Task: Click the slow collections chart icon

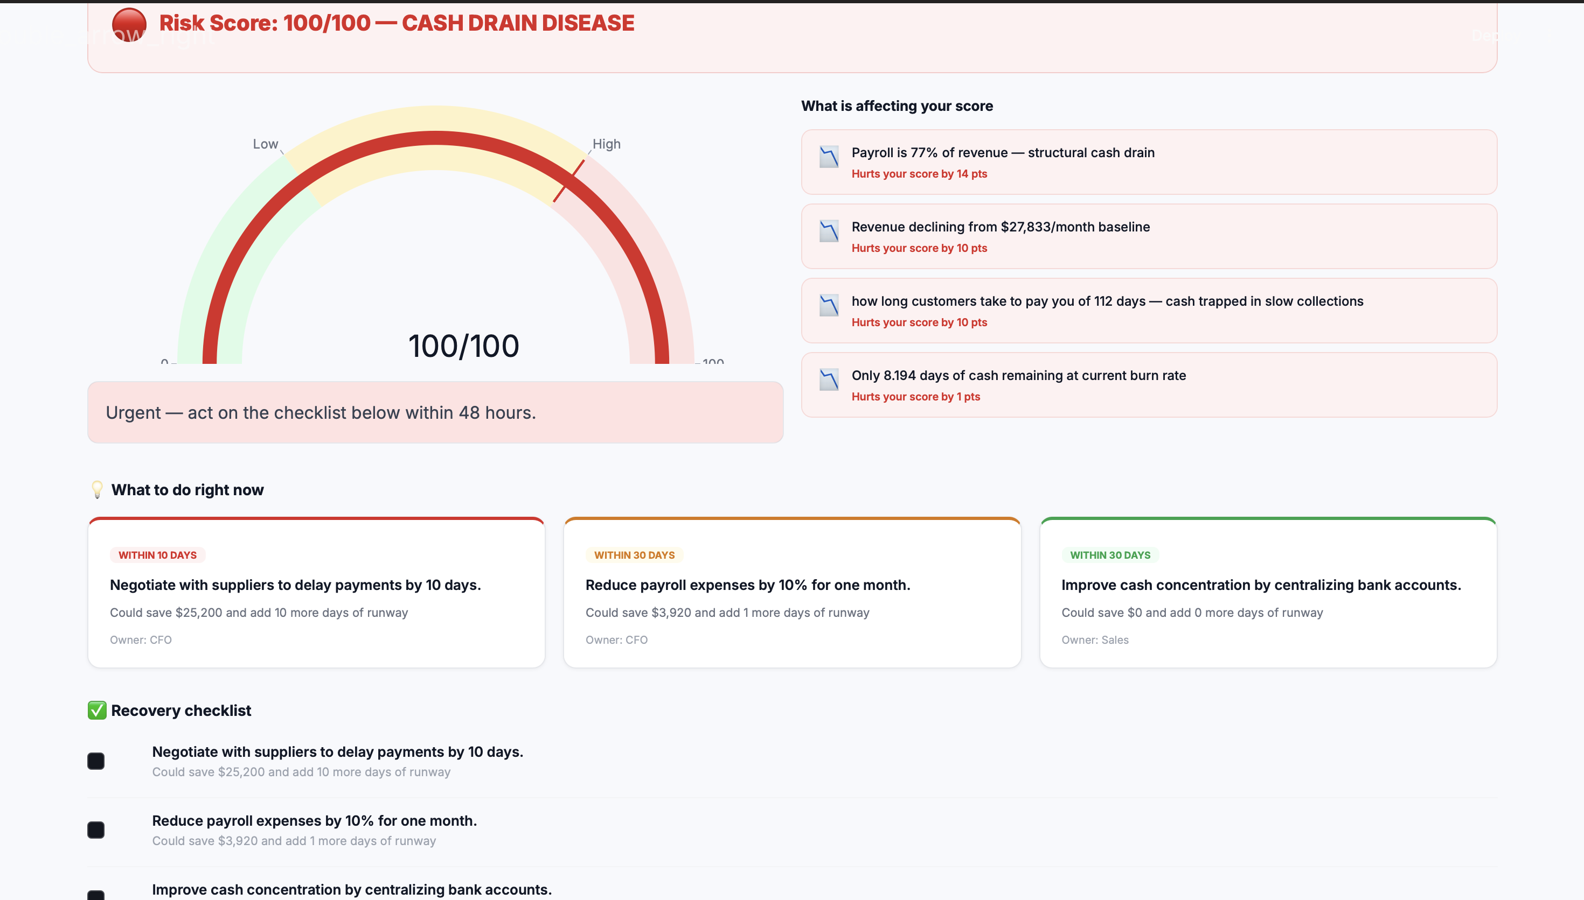Action: [x=829, y=305]
